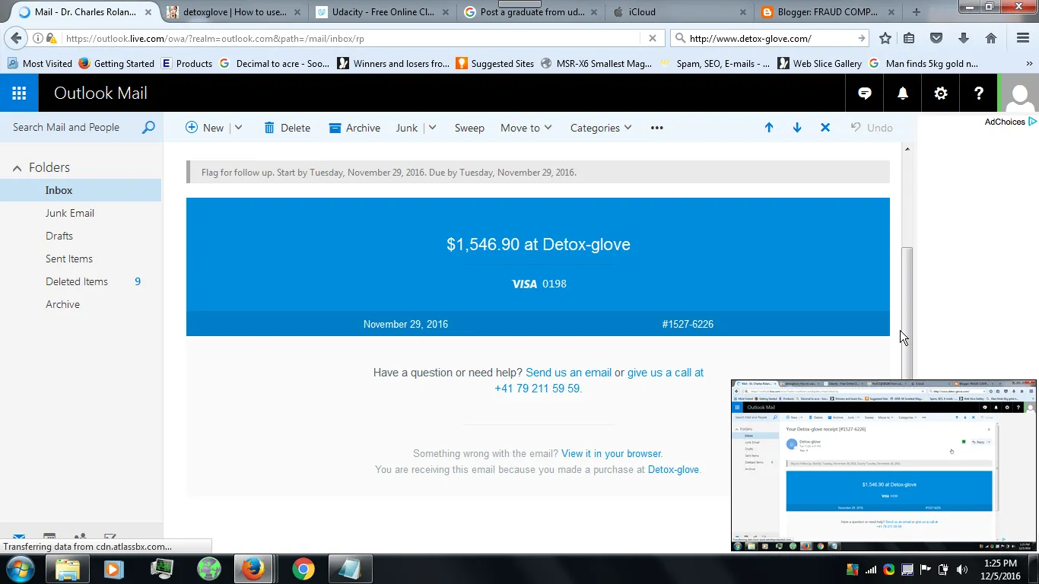Open Windows Media Player taskbar icon
1039x584 pixels.
click(x=114, y=569)
